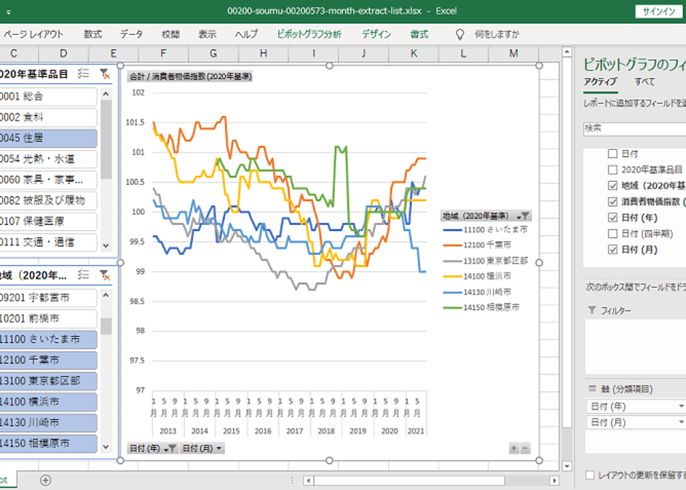This screenshot has width=686, height=490.
Task: Click the horizontal scrollbar right arrow
Action: tap(555, 480)
